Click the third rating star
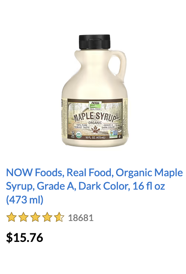The image size is (186, 274). [35, 217]
